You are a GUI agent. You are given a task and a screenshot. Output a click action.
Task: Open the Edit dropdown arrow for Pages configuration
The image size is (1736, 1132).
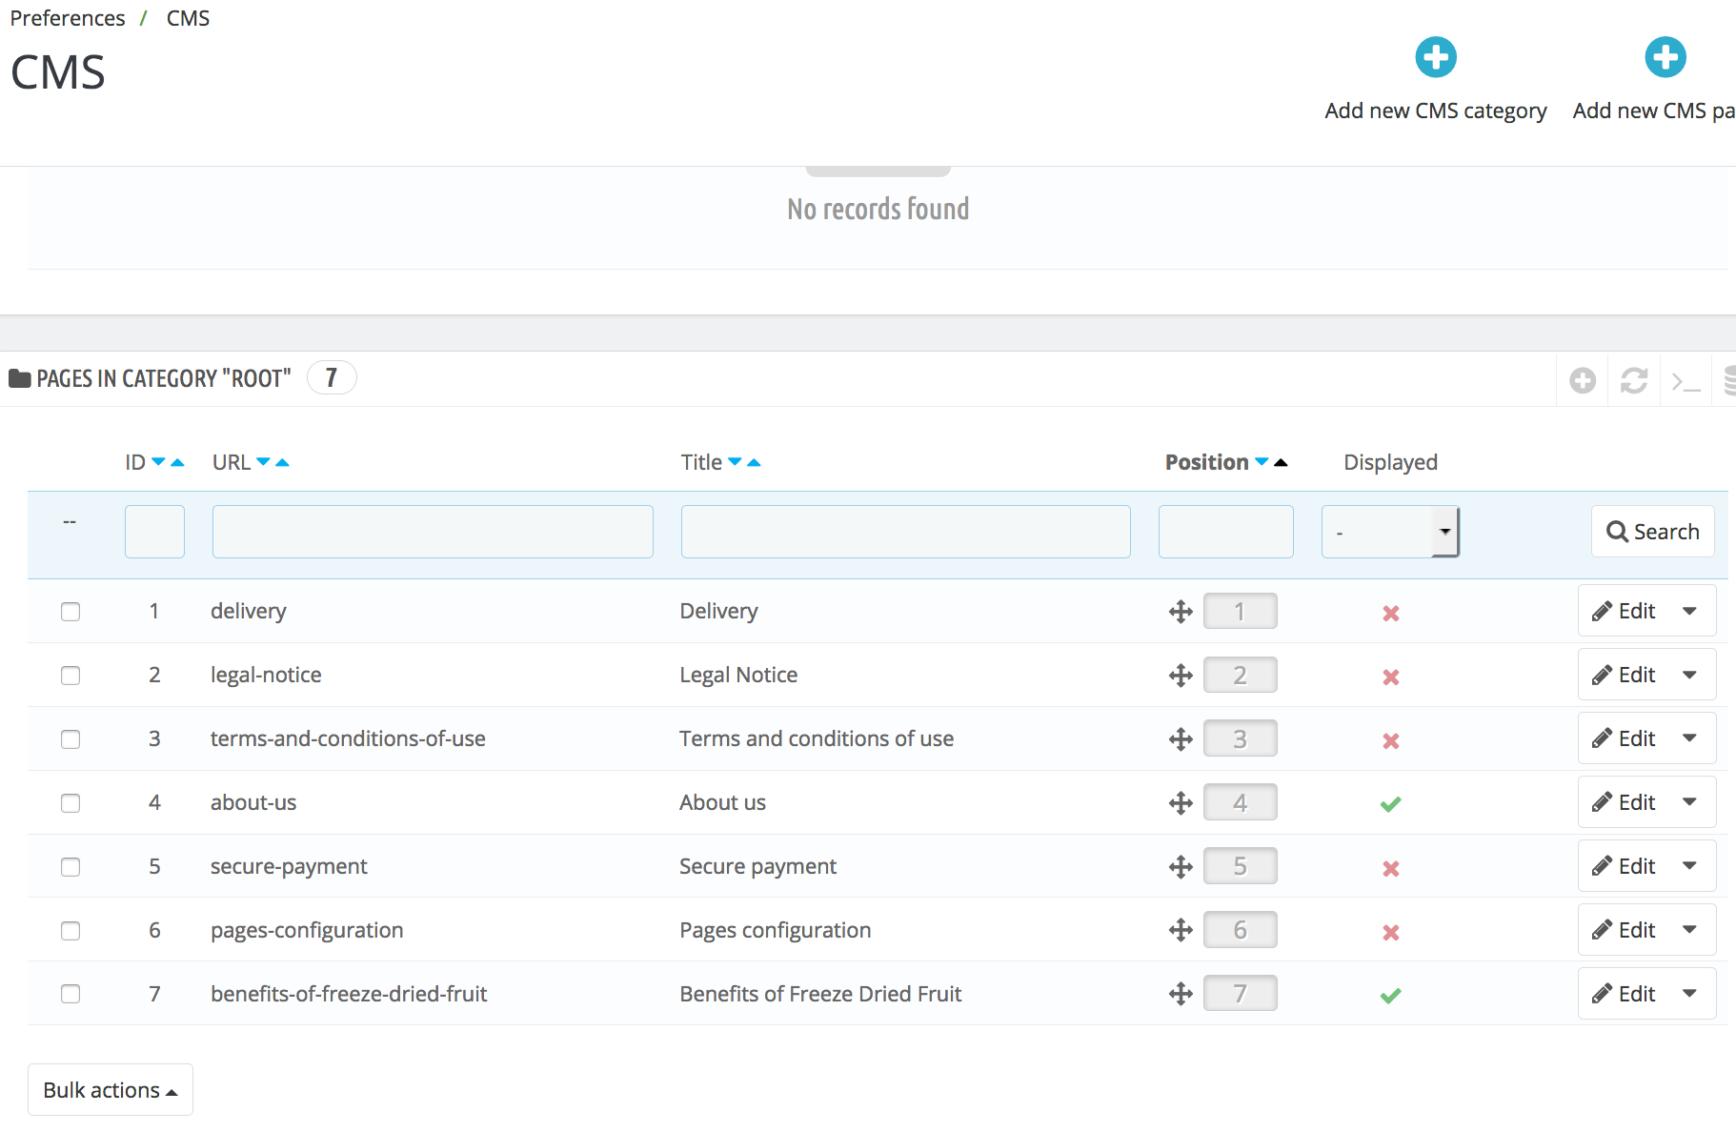(x=1690, y=930)
